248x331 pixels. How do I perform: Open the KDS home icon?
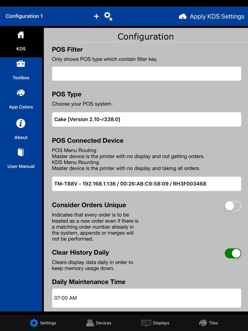coord(21,35)
